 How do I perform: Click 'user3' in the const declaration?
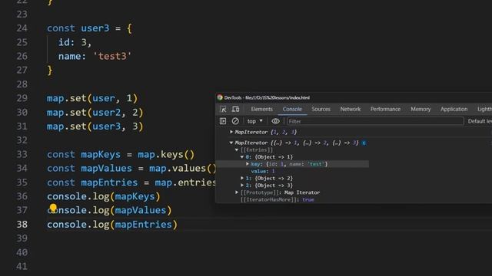pyautogui.click(x=95, y=28)
